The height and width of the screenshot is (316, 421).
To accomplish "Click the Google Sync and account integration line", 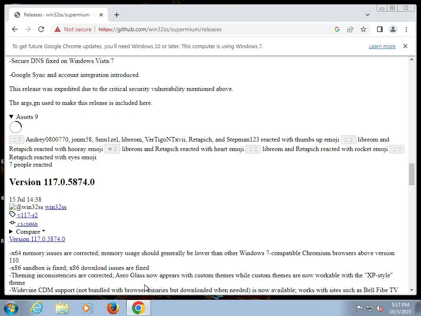I will pos(74,75).
